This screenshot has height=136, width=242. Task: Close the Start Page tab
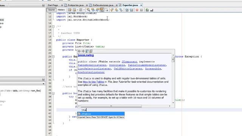[62, 5]
